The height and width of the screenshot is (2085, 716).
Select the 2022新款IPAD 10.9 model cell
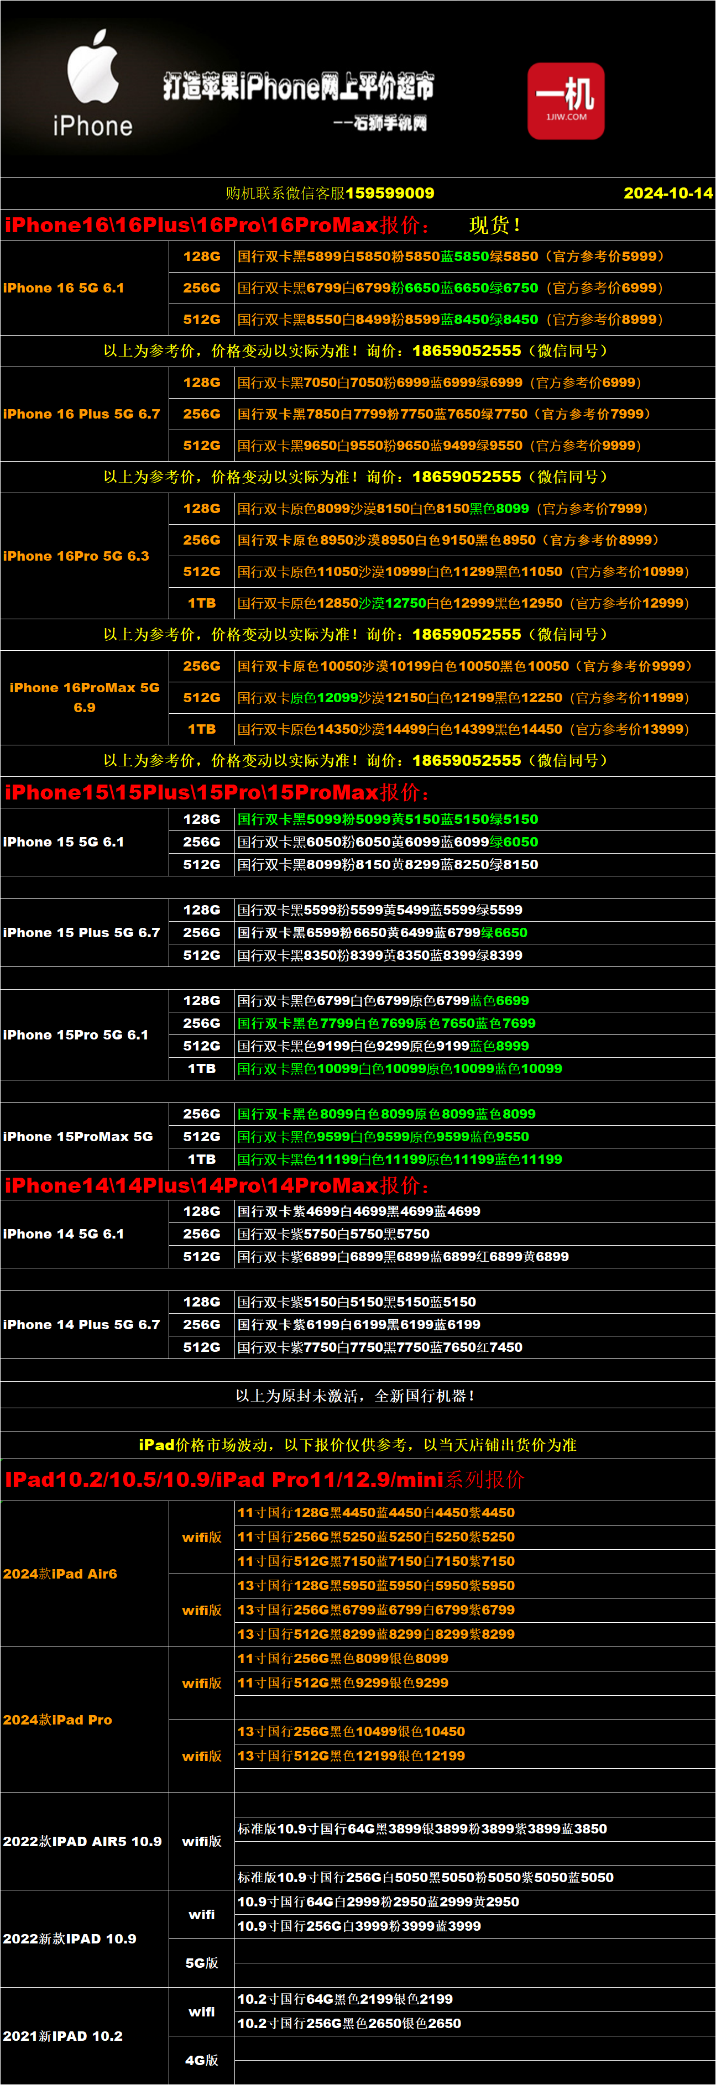tap(84, 1938)
